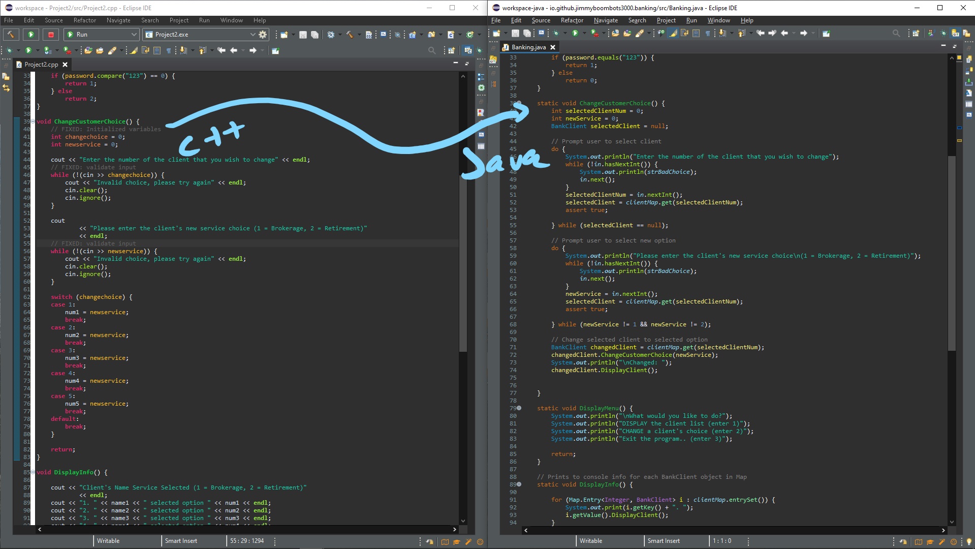Image resolution: width=975 pixels, height=549 pixels.
Task: Toggle Breadcrumb in the Java window toolbar
Action: tap(661, 34)
